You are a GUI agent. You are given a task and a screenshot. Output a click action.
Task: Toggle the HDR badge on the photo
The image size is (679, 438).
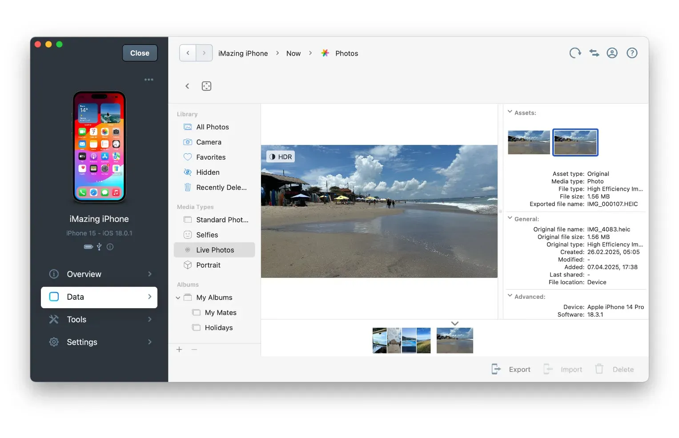(x=281, y=157)
